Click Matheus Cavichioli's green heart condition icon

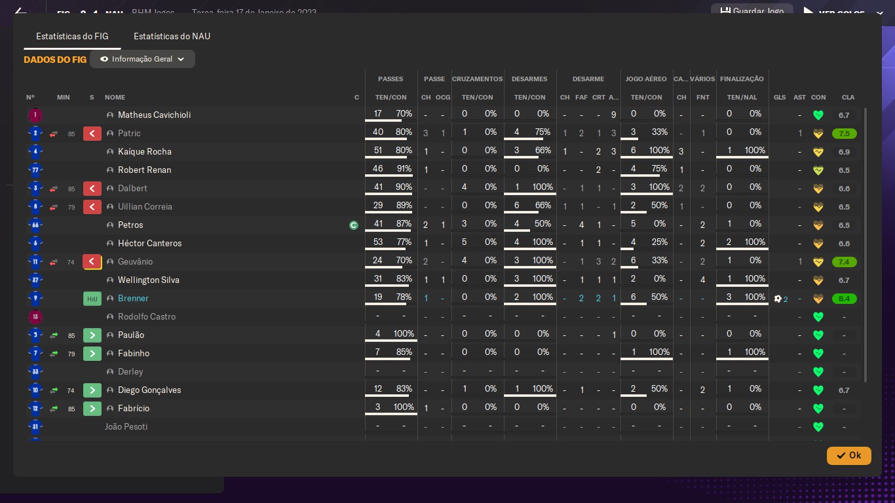click(x=818, y=115)
